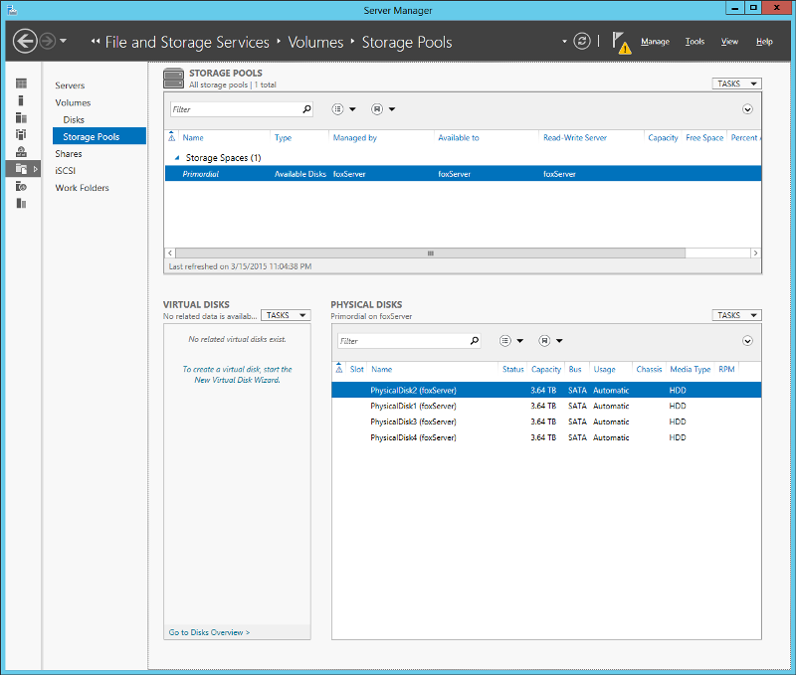Click scroll left arrow in pools list
Screen dimensions: 796x675
[170, 253]
